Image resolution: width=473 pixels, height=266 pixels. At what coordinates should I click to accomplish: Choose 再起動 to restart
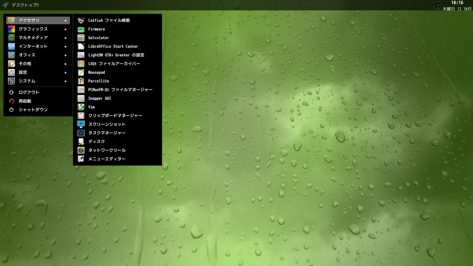[38, 101]
